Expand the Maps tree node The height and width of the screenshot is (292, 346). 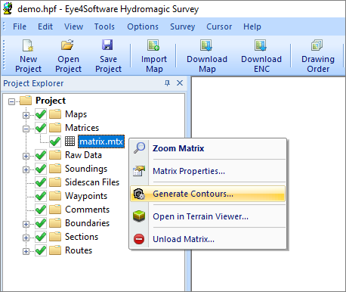26,115
